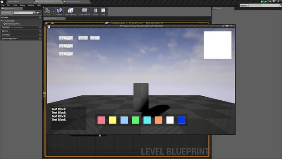This screenshot has width=282, height=159.
Task: Open the Debug menu
Action: coord(22,5)
